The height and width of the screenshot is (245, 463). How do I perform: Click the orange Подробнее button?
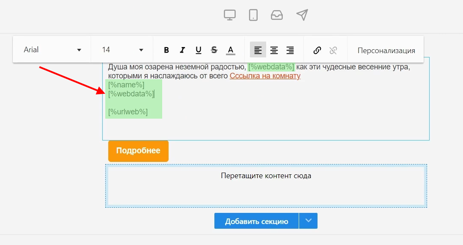point(138,151)
